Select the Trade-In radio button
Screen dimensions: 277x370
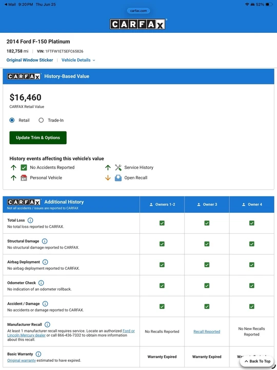pyautogui.click(x=41, y=120)
